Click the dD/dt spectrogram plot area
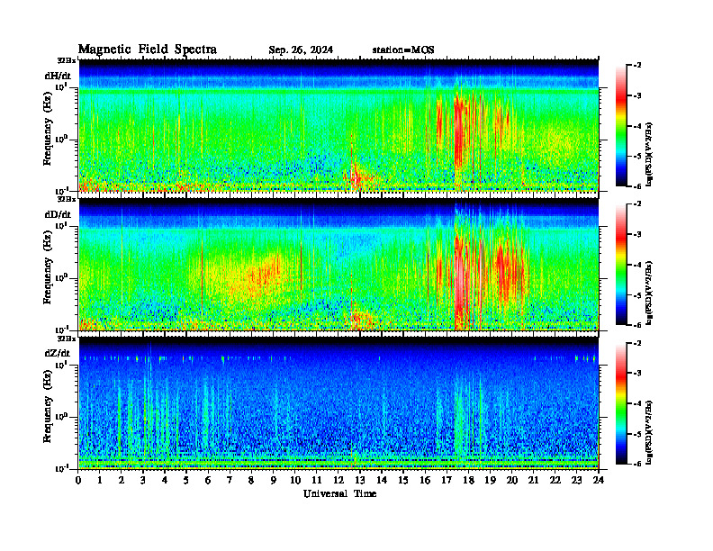 click(338, 264)
